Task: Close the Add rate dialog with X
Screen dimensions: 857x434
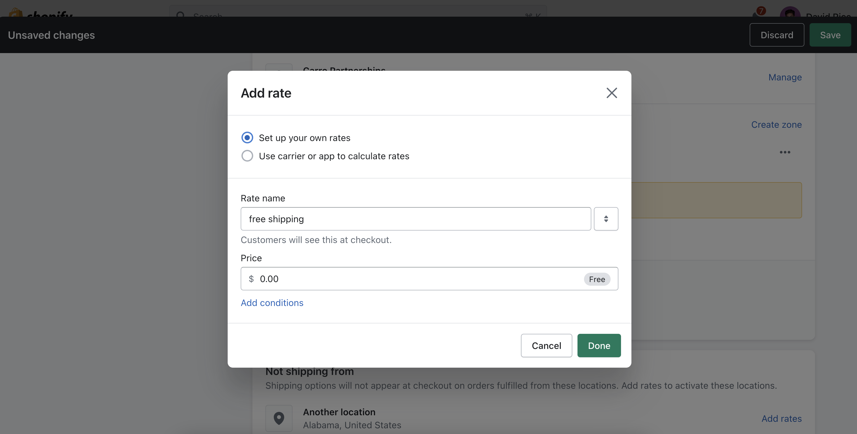Action: 611,93
